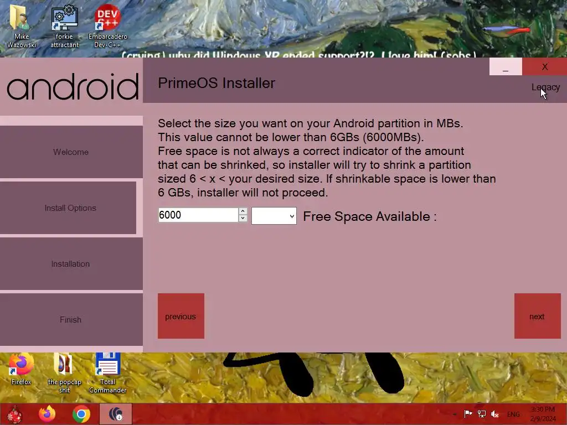The image size is (567, 425).
Task: Open Action Center flag tray icon
Action: (468, 414)
